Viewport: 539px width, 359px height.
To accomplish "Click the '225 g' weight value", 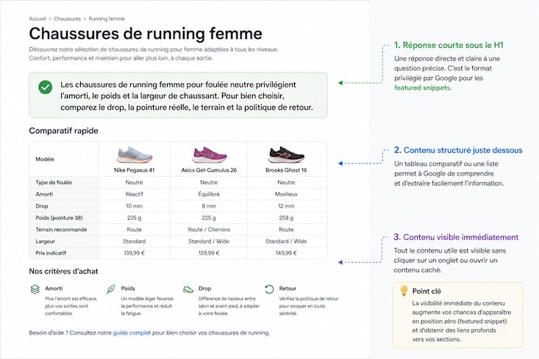I will click(x=209, y=218).
